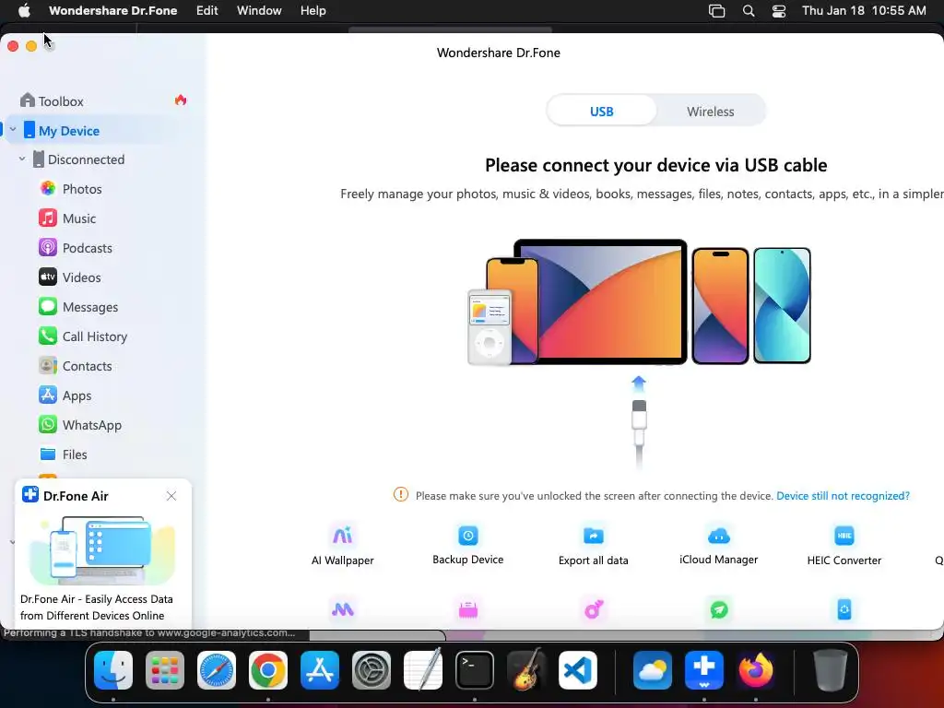Open Spotlight search in menu bar
944x708 pixels.
(749, 11)
